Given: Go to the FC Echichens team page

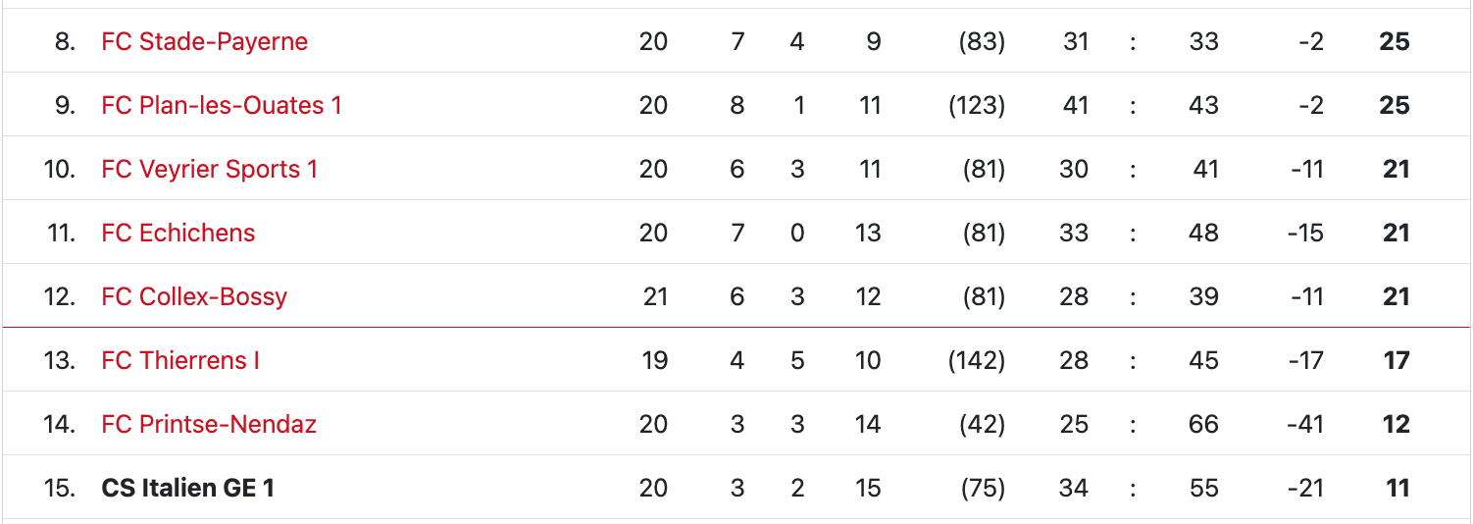Looking at the screenshot, I should point(178,233).
